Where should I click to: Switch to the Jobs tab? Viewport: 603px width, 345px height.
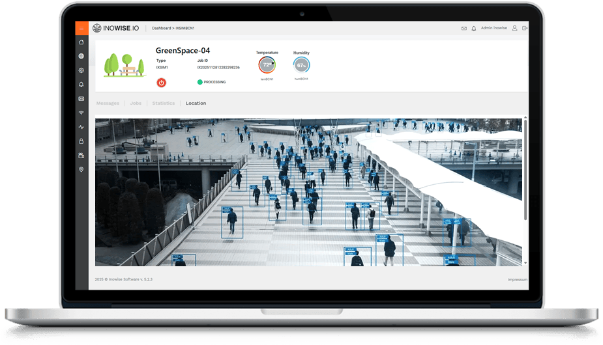(136, 103)
